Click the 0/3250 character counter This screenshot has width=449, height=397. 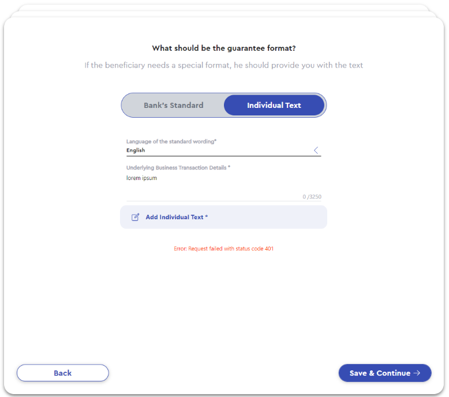pos(312,197)
